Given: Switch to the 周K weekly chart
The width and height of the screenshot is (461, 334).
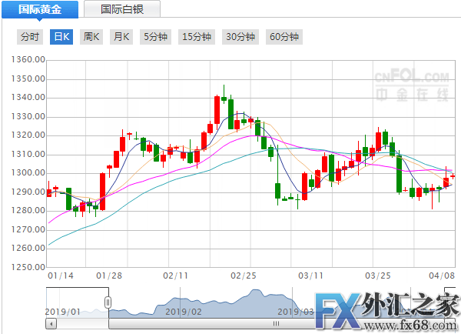Looking at the screenshot, I should point(91,36).
